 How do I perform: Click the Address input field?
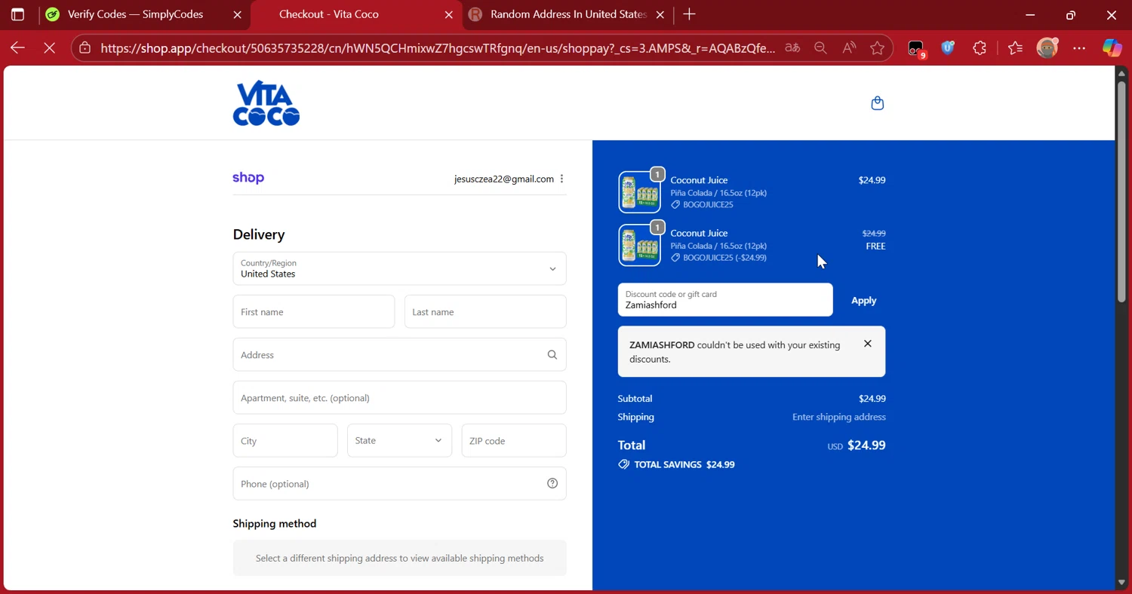[399, 354]
